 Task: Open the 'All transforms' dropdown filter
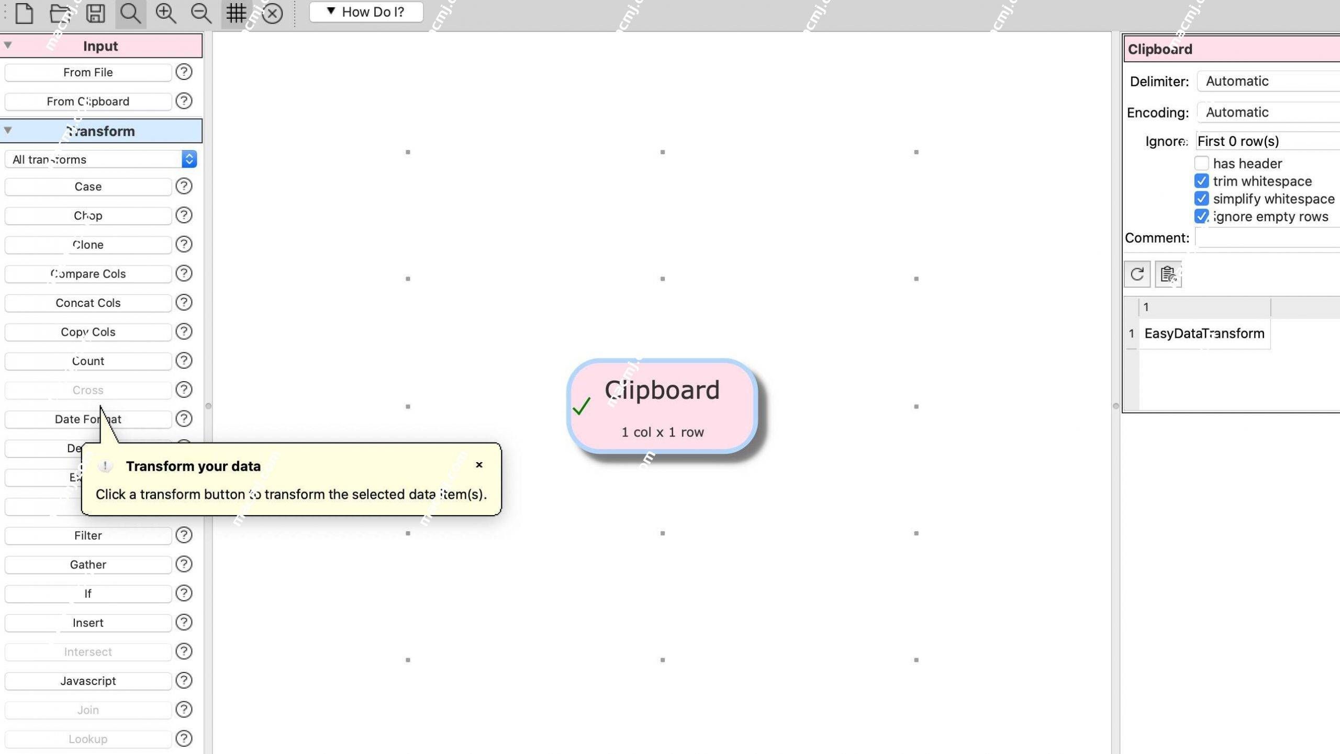pos(101,159)
